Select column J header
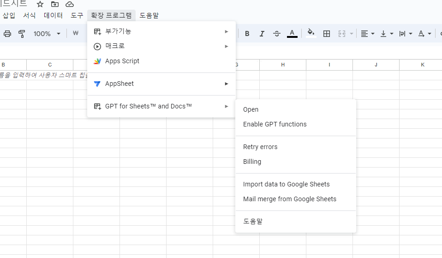The height and width of the screenshot is (258, 442). pos(376,65)
